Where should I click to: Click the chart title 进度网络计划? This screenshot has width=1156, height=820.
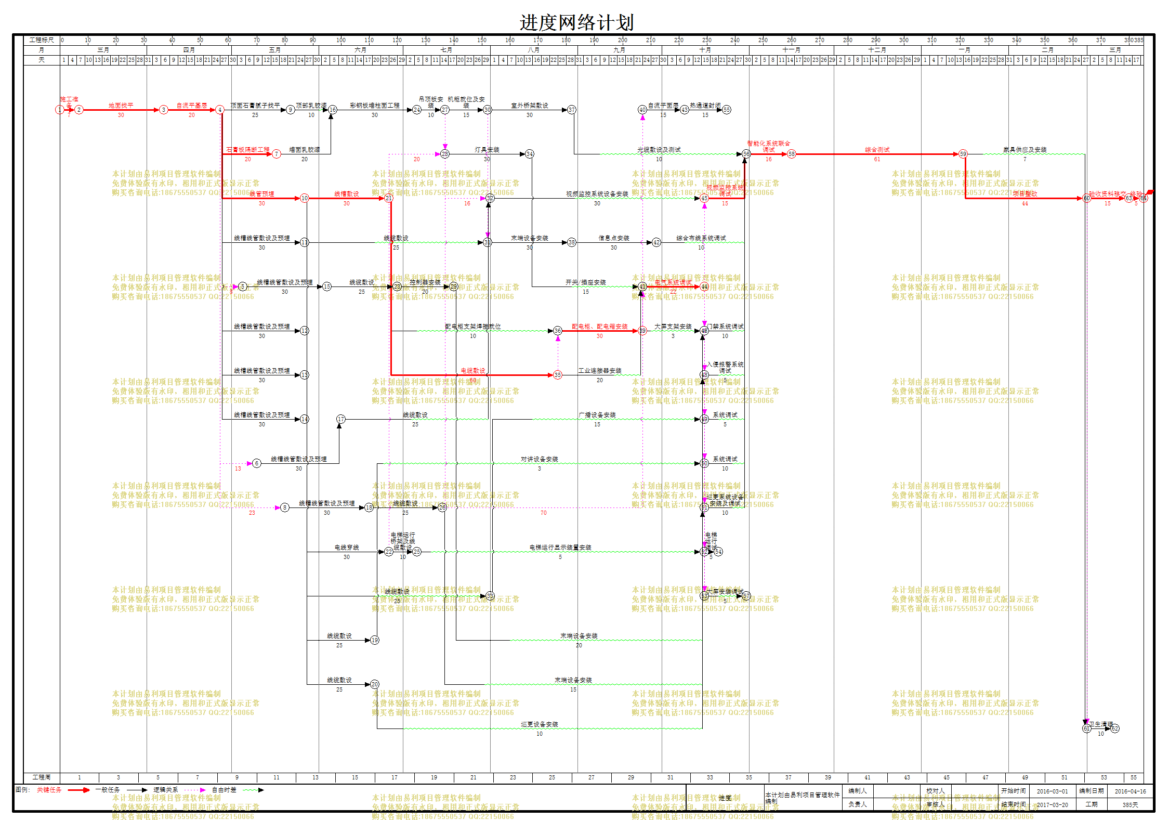(x=576, y=23)
